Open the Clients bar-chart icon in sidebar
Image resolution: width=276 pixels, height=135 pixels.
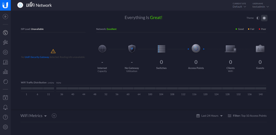pyautogui.click(x=5, y=72)
